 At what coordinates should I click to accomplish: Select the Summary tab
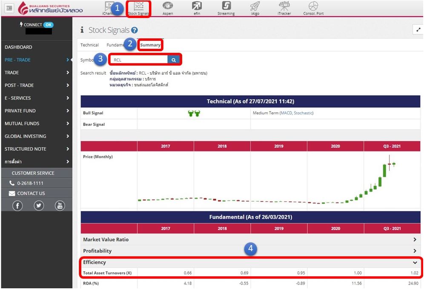click(151, 45)
